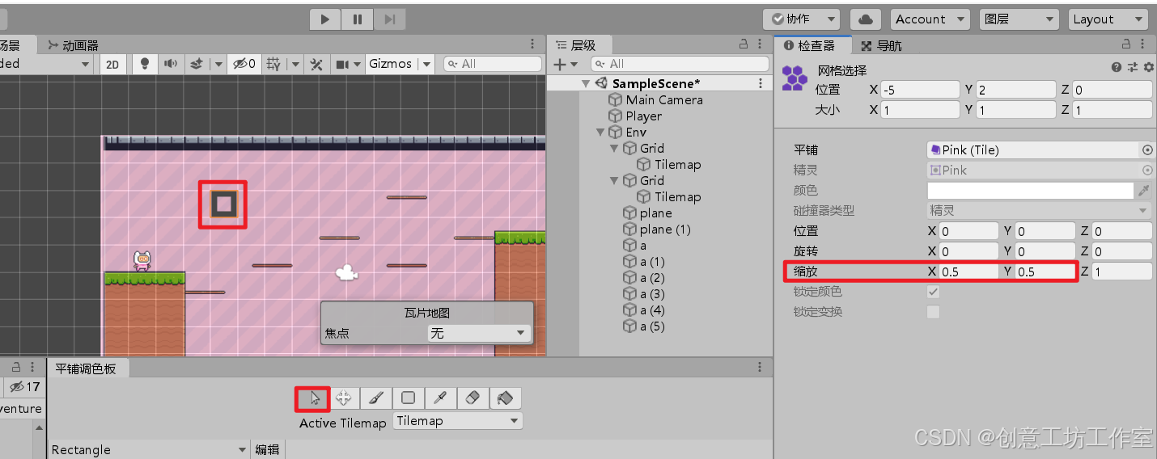The width and height of the screenshot is (1157, 459).
Task: Select the 平铺调色板 tile palette tab
Action: click(x=86, y=368)
